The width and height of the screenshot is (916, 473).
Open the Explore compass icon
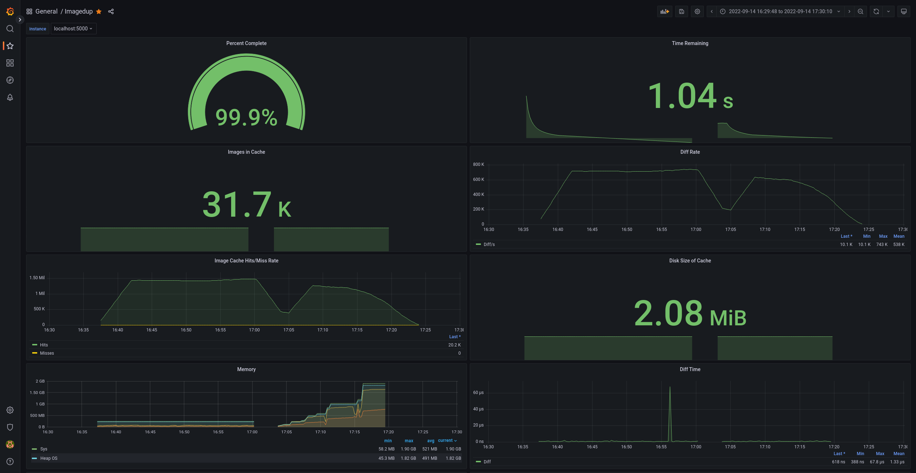tap(10, 80)
